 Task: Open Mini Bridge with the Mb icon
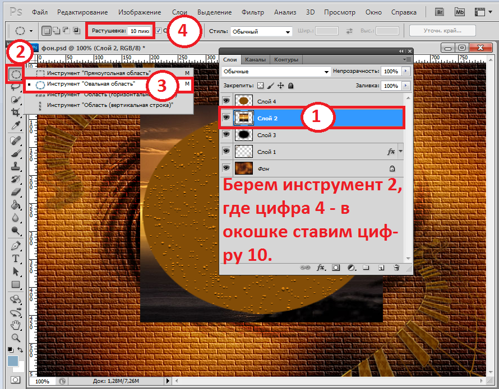pyautogui.click(x=460, y=12)
